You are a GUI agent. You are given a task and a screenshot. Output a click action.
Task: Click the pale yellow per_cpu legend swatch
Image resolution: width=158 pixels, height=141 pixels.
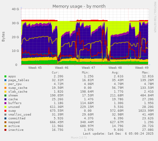[5, 84]
